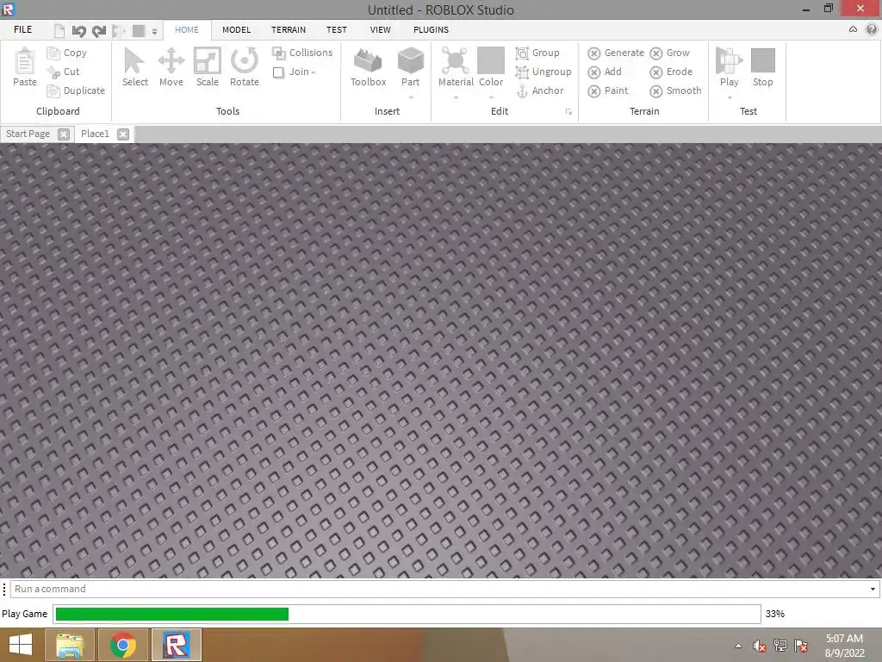Click Smooth terrain tool

675,91
